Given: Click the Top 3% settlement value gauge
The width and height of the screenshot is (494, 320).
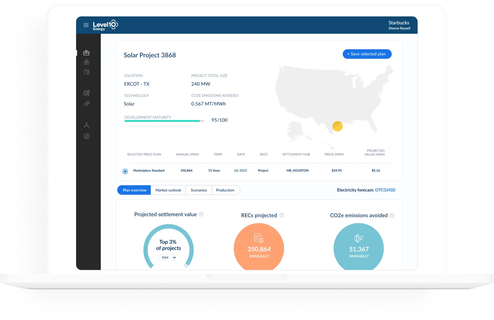Looking at the screenshot, I should [x=168, y=246].
